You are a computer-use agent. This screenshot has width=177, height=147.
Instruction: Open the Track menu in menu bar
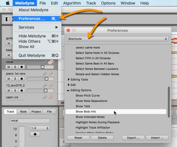tap(91, 3)
